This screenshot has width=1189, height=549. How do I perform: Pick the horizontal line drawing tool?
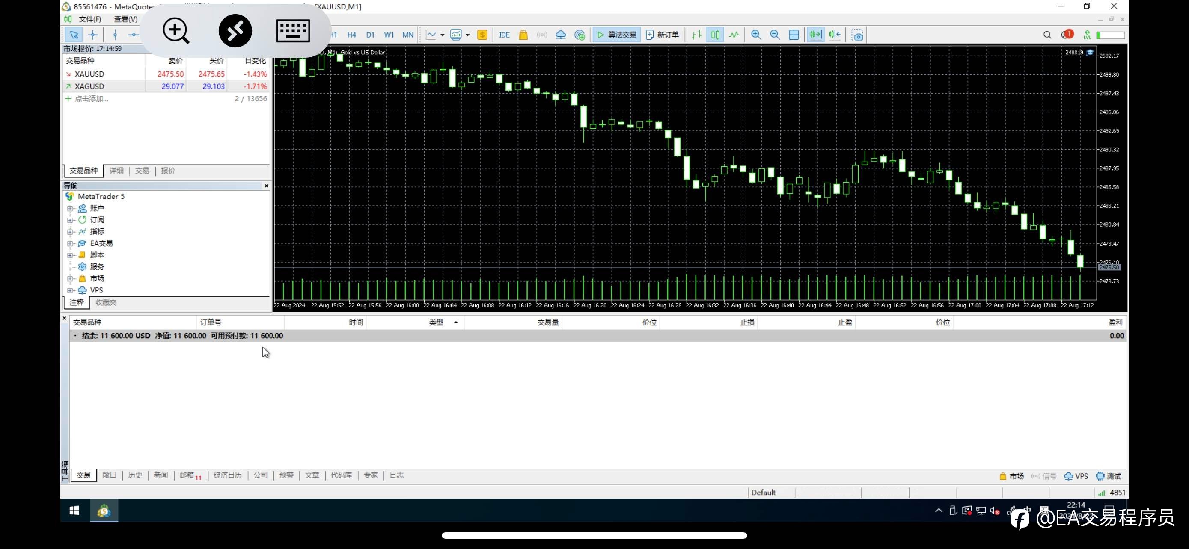pyautogui.click(x=134, y=35)
